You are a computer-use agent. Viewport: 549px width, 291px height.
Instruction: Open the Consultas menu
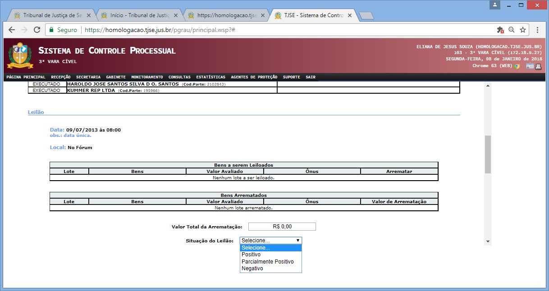pyautogui.click(x=179, y=77)
